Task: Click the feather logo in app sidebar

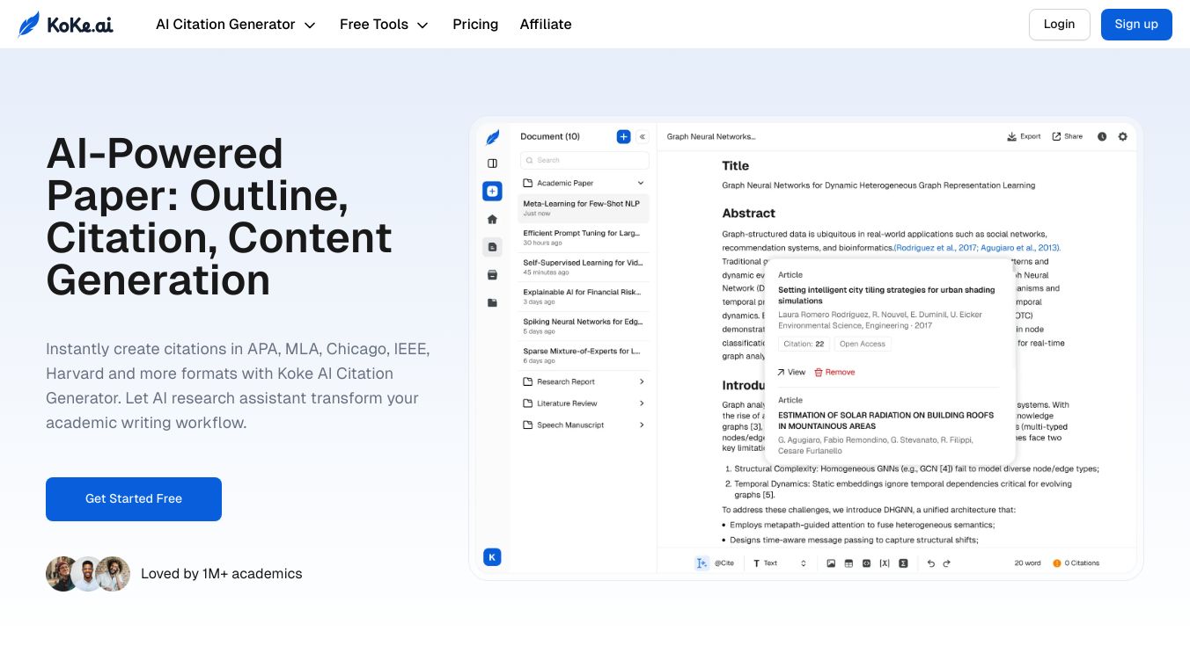Action: (493, 137)
